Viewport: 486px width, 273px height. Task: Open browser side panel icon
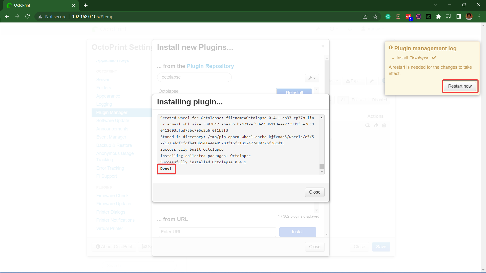point(459,17)
